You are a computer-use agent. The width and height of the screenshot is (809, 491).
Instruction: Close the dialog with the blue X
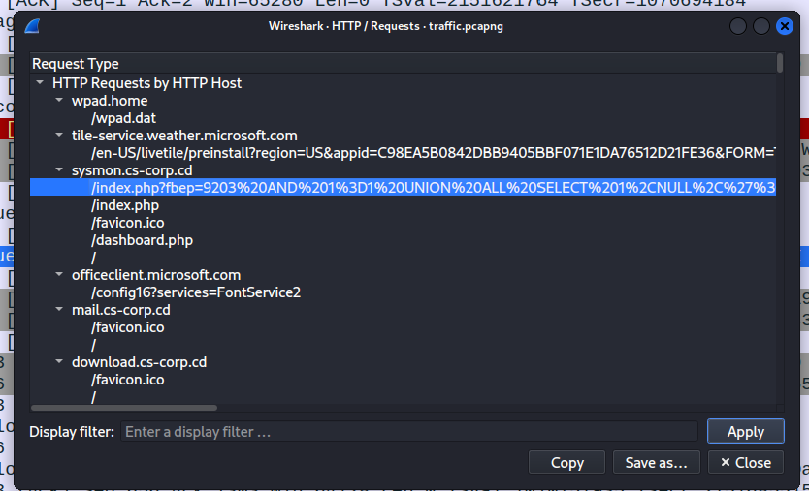click(784, 26)
